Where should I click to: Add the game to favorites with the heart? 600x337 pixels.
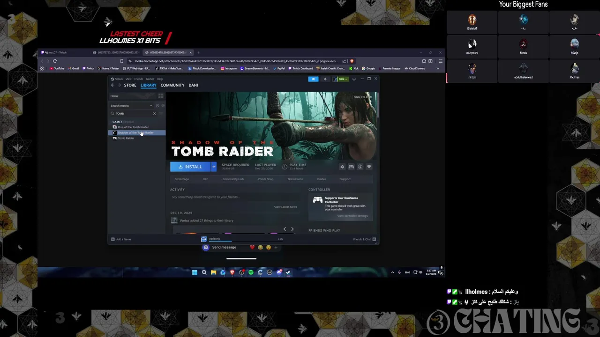click(x=369, y=167)
